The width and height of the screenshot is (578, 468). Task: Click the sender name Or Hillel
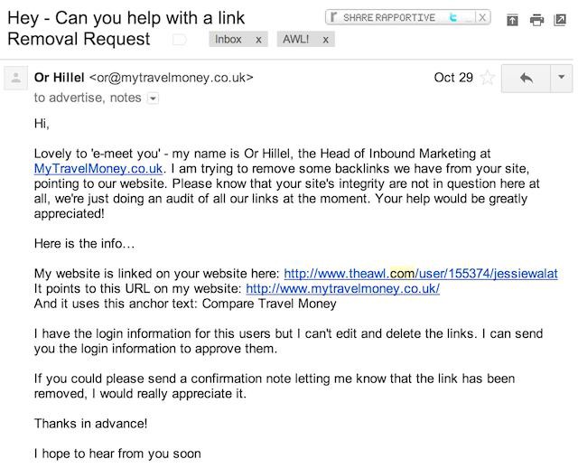click(x=60, y=78)
